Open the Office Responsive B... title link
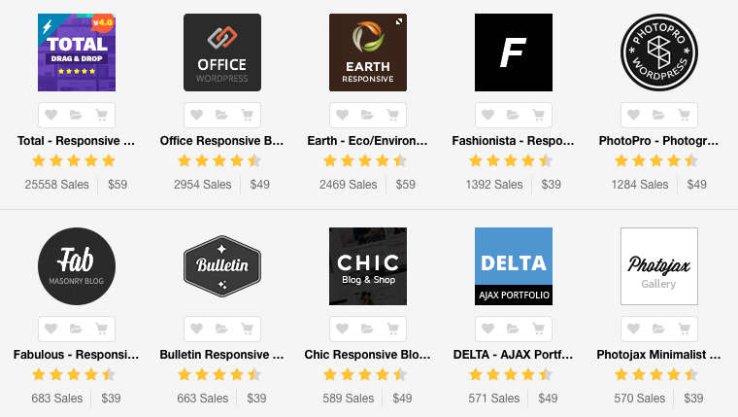Image resolution: width=738 pixels, height=417 pixels. 222,140
